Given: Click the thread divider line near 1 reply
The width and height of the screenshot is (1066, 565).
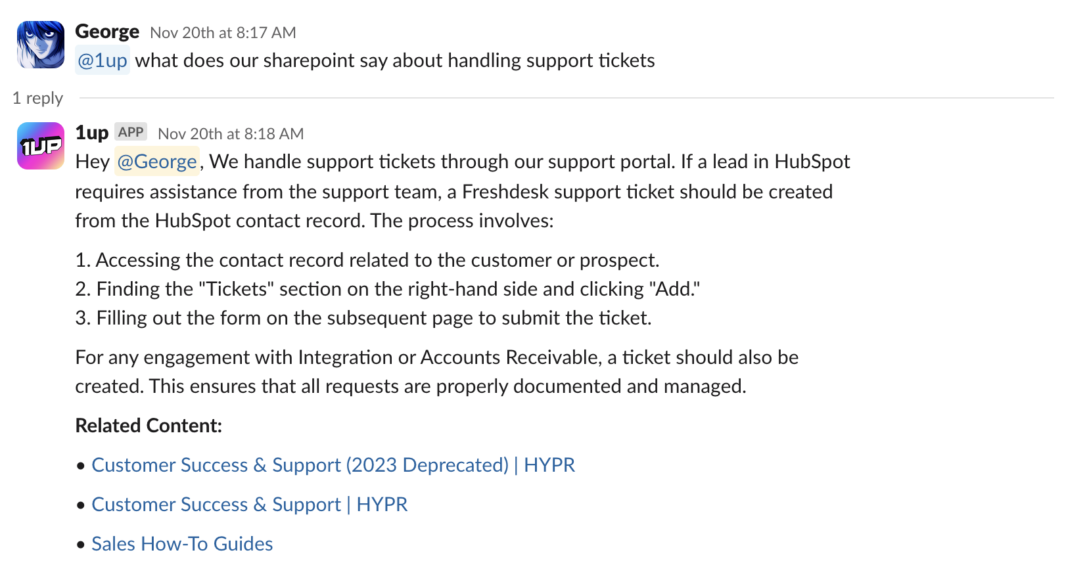Looking at the screenshot, I should 565,97.
